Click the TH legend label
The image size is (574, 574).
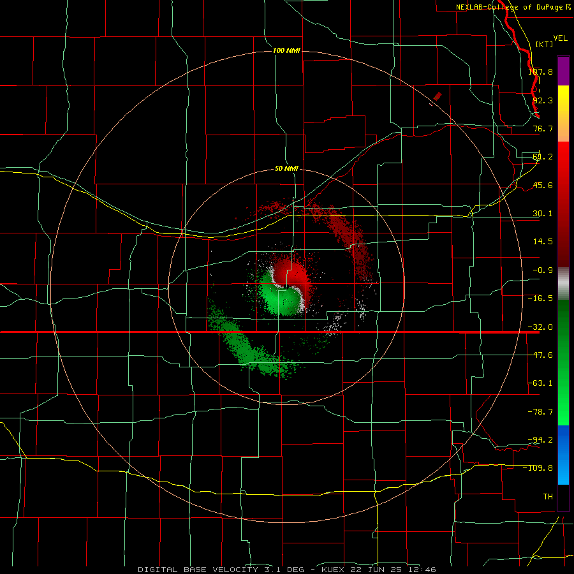click(x=548, y=497)
